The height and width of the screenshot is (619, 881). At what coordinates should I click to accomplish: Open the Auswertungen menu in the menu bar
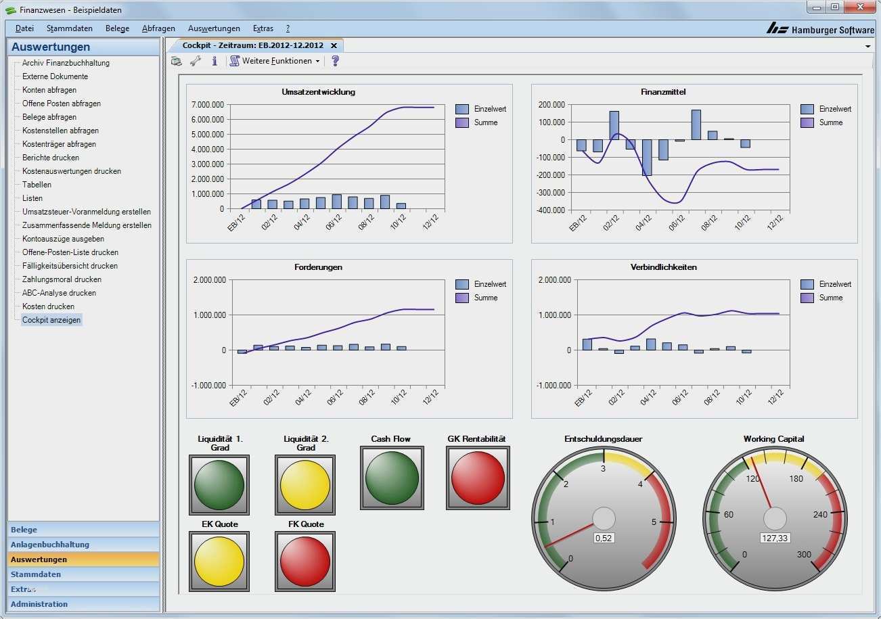[214, 28]
